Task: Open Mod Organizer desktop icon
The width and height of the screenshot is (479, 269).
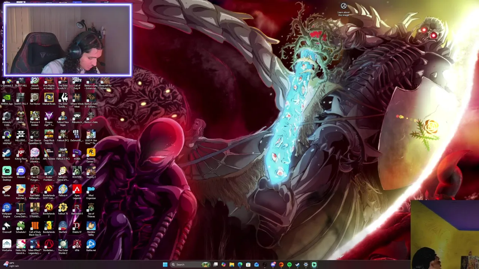Action: pos(91,192)
